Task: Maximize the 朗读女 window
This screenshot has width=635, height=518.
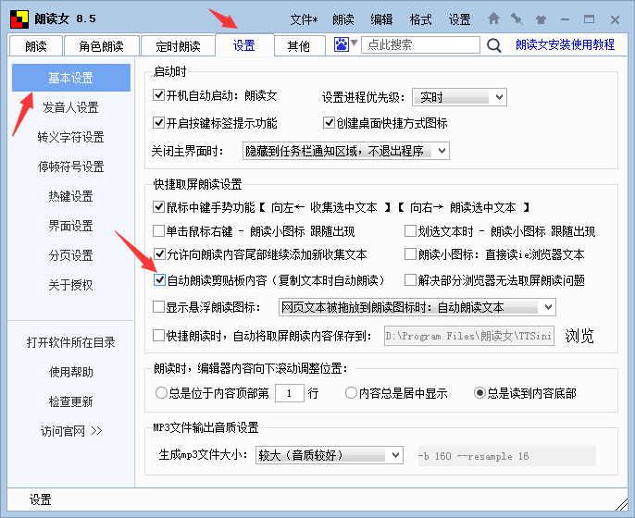Action: tap(590, 19)
